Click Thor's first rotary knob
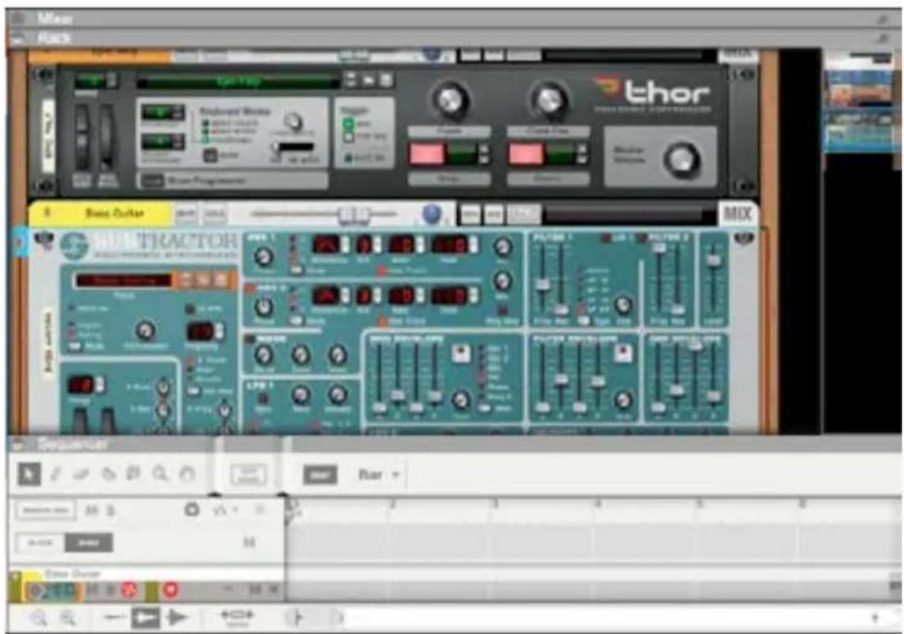 tap(451, 99)
